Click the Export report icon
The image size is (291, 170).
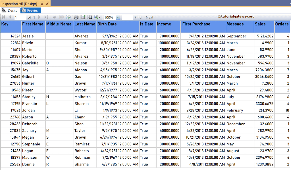tap(95, 17)
